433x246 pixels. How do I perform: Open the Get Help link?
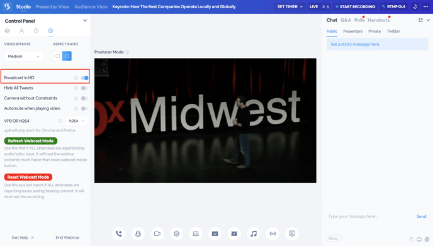click(23, 237)
